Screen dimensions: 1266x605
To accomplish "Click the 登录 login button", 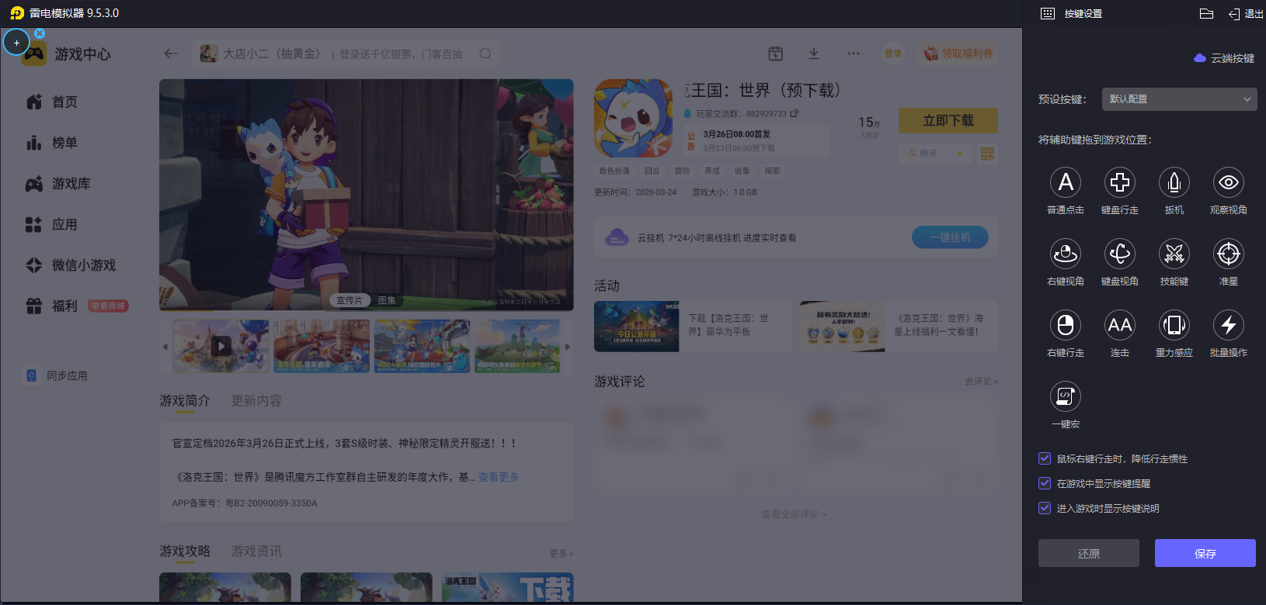I will 893,54.
